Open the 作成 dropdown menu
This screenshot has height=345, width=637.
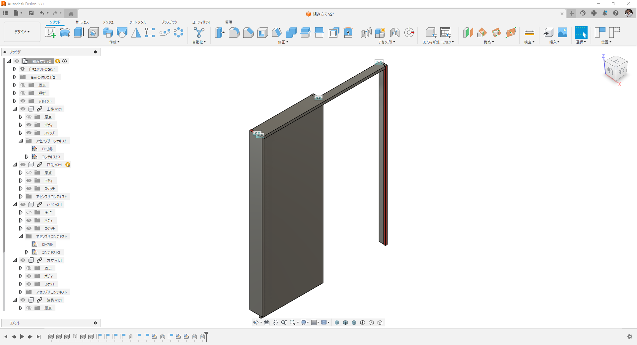[x=114, y=42]
